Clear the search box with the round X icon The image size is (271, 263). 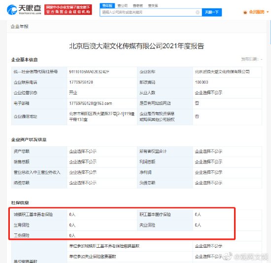coord(198,12)
